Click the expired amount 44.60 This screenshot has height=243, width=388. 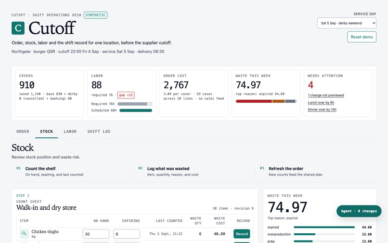click(367, 227)
